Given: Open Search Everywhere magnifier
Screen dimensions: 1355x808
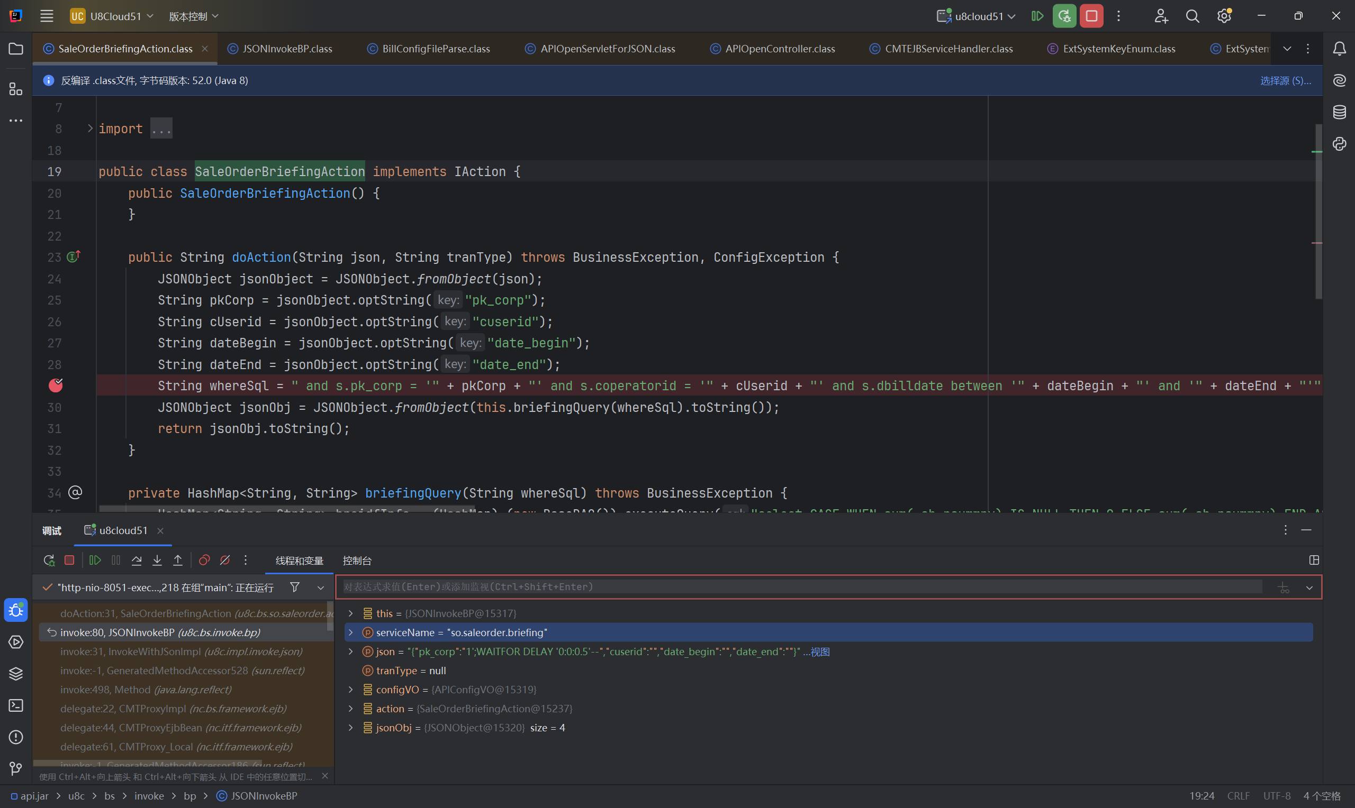Looking at the screenshot, I should pyautogui.click(x=1192, y=16).
